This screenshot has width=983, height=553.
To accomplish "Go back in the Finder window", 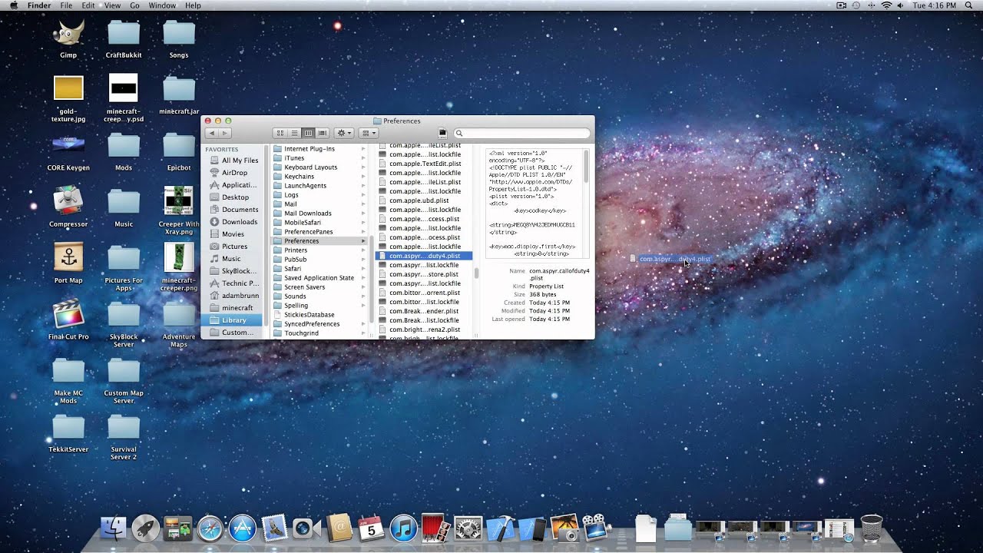I will pos(211,134).
